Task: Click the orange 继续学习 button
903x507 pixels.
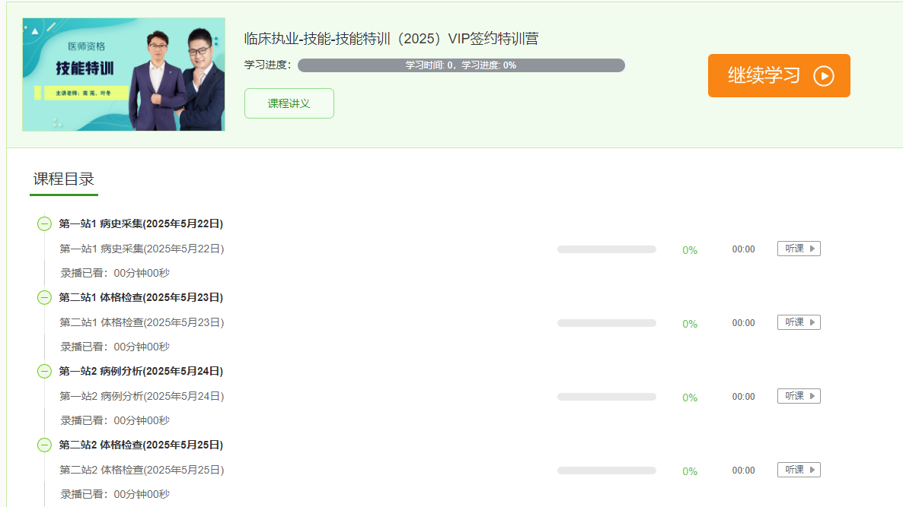Action: coord(779,75)
